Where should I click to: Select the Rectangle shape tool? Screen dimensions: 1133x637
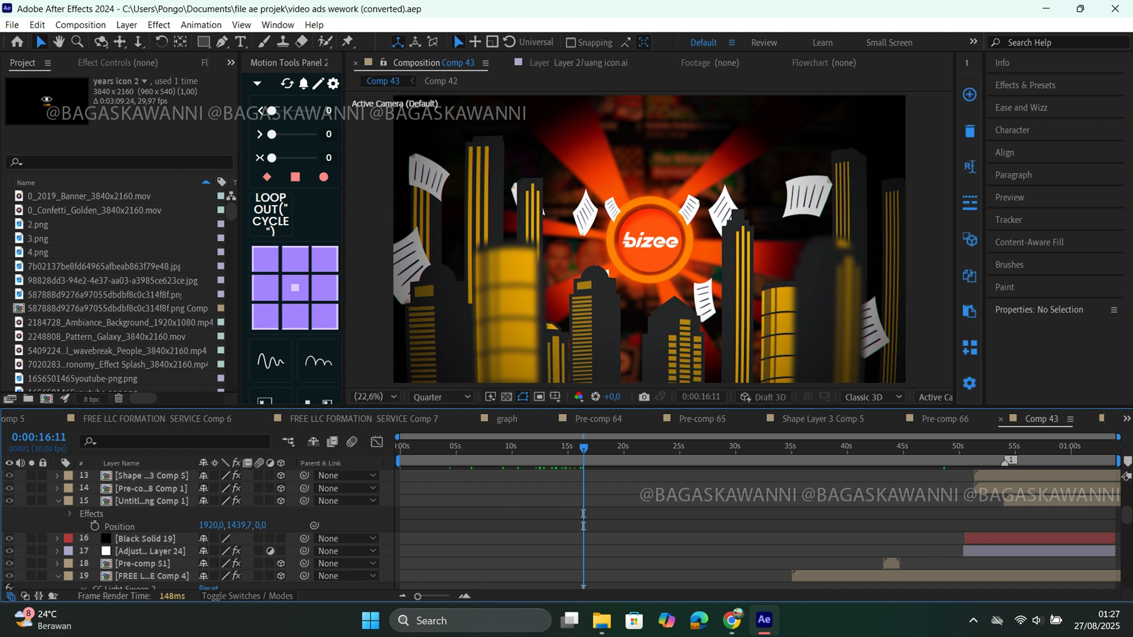pyautogui.click(x=203, y=42)
